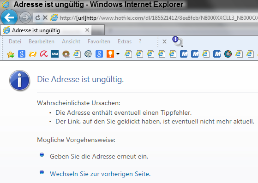Open the Extras menu
The image size is (258, 183).
pyautogui.click(x=125, y=41)
